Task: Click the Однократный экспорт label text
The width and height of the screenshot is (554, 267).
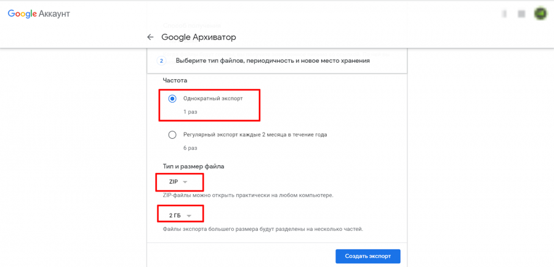Action: click(x=212, y=99)
